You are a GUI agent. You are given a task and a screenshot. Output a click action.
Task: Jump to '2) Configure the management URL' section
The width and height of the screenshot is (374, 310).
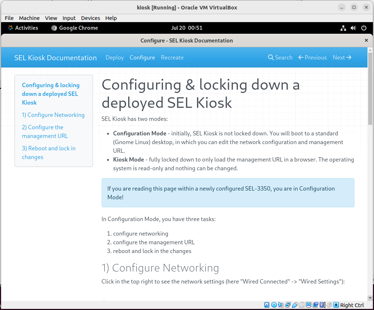coord(45,132)
